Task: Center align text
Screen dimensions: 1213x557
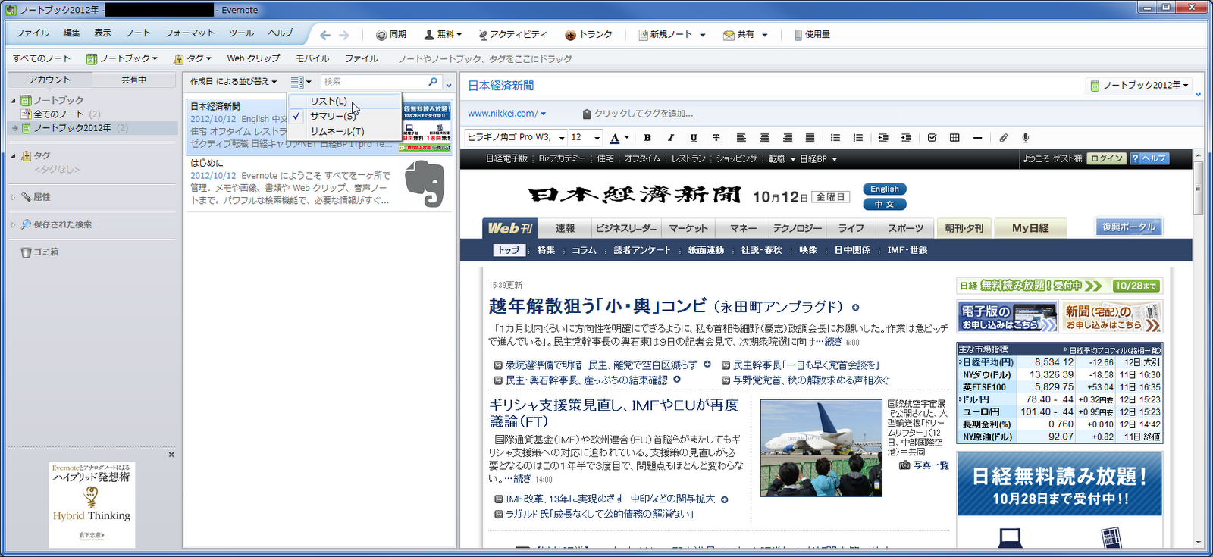Action: tap(764, 138)
